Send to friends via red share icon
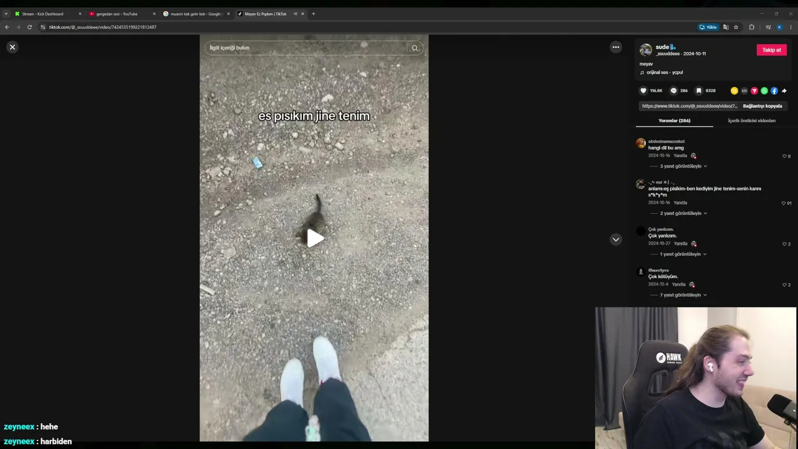Screen dimensions: 798x449 [754, 91]
